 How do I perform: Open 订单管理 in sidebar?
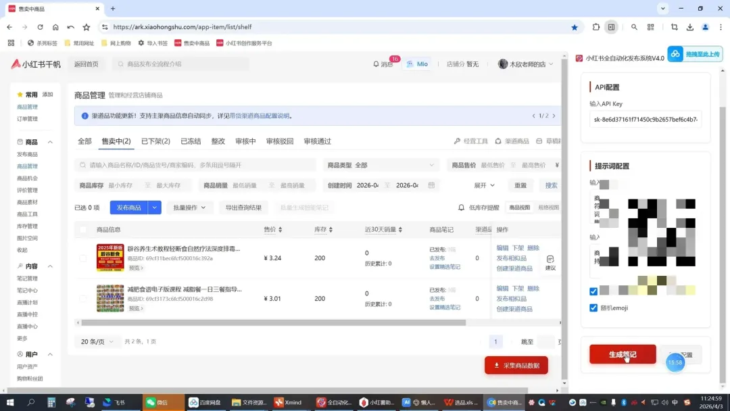pos(28,119)
